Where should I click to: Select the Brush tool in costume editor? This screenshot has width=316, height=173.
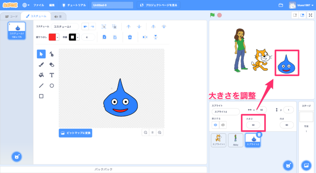(x=41, y=64)
